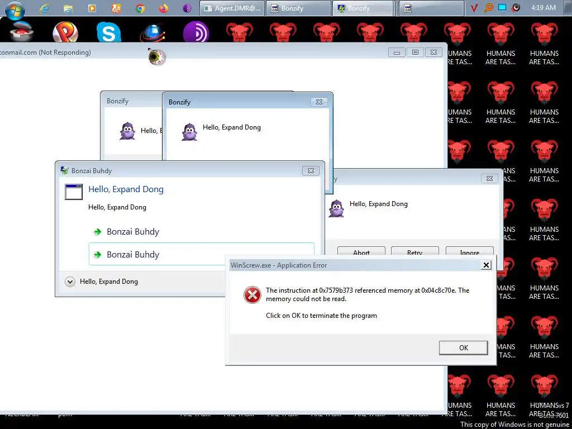
Task: Show the 4:19 AM clock
Action: tap(544, 8)
